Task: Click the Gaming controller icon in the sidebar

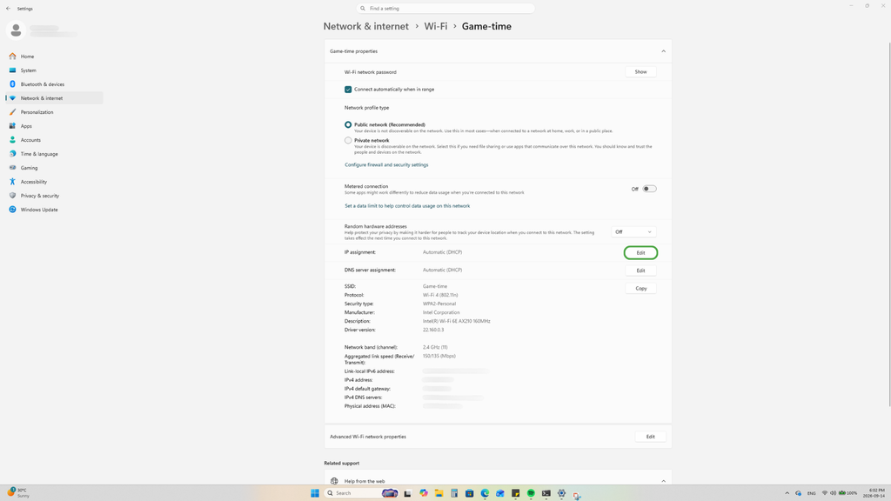Action: click(x=12, y=168)
